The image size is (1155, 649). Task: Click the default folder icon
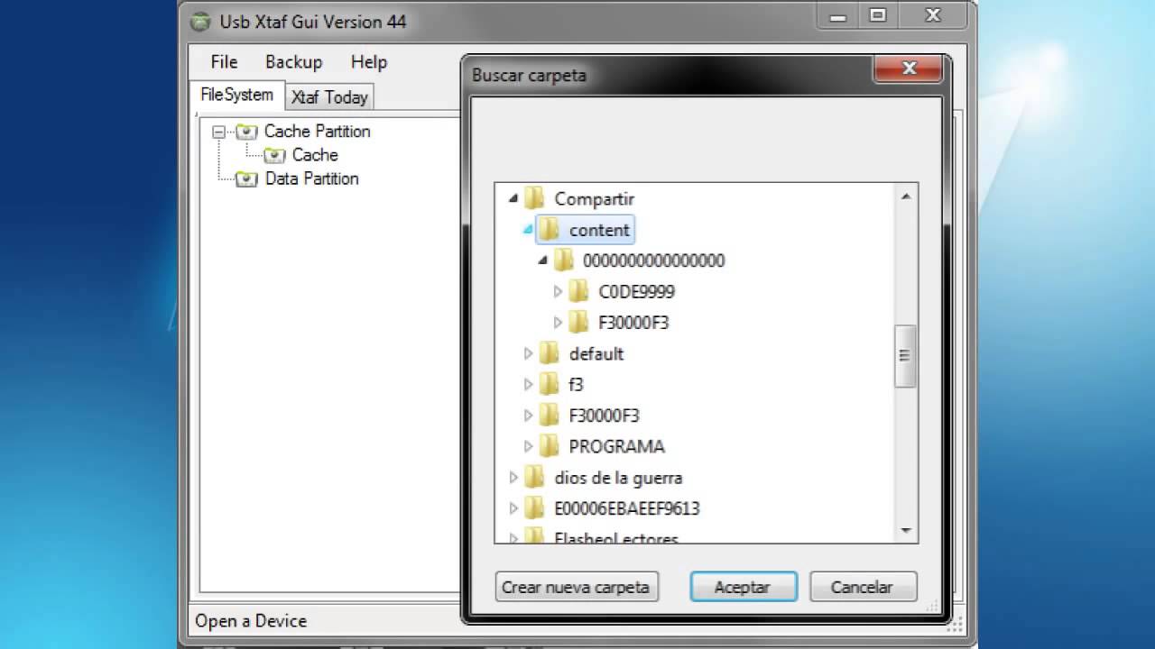click(550, 353)
